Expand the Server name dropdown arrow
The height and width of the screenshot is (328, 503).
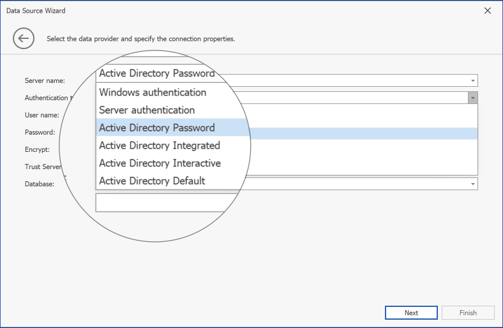tap(473, 81)
